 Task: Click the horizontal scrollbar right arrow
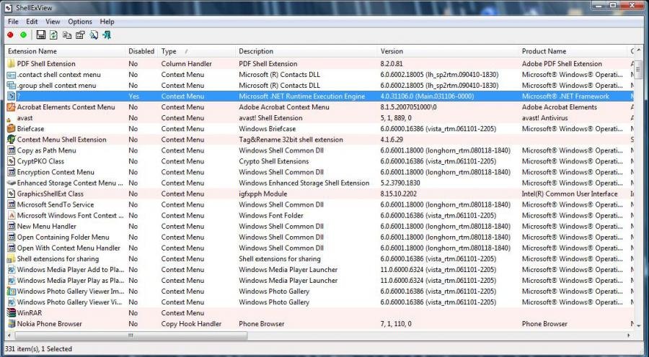(x=630, y=335)
